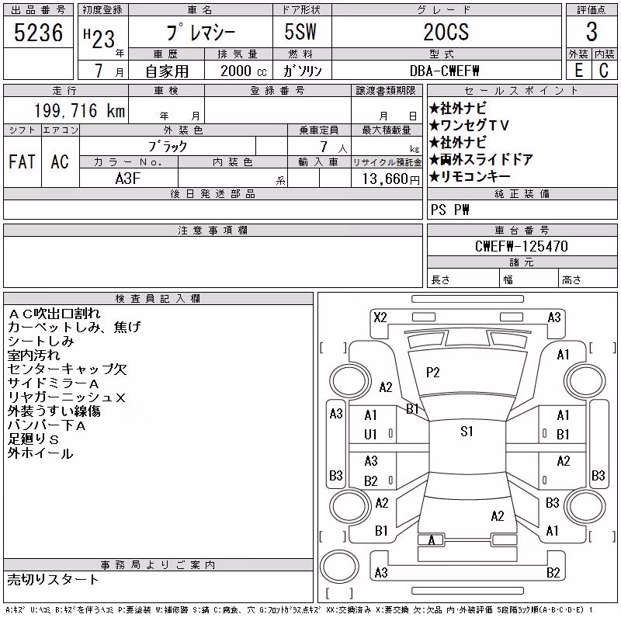Select the U1 dent mark on door
Viewport: 621px width, 621px height.
(370, 435)
